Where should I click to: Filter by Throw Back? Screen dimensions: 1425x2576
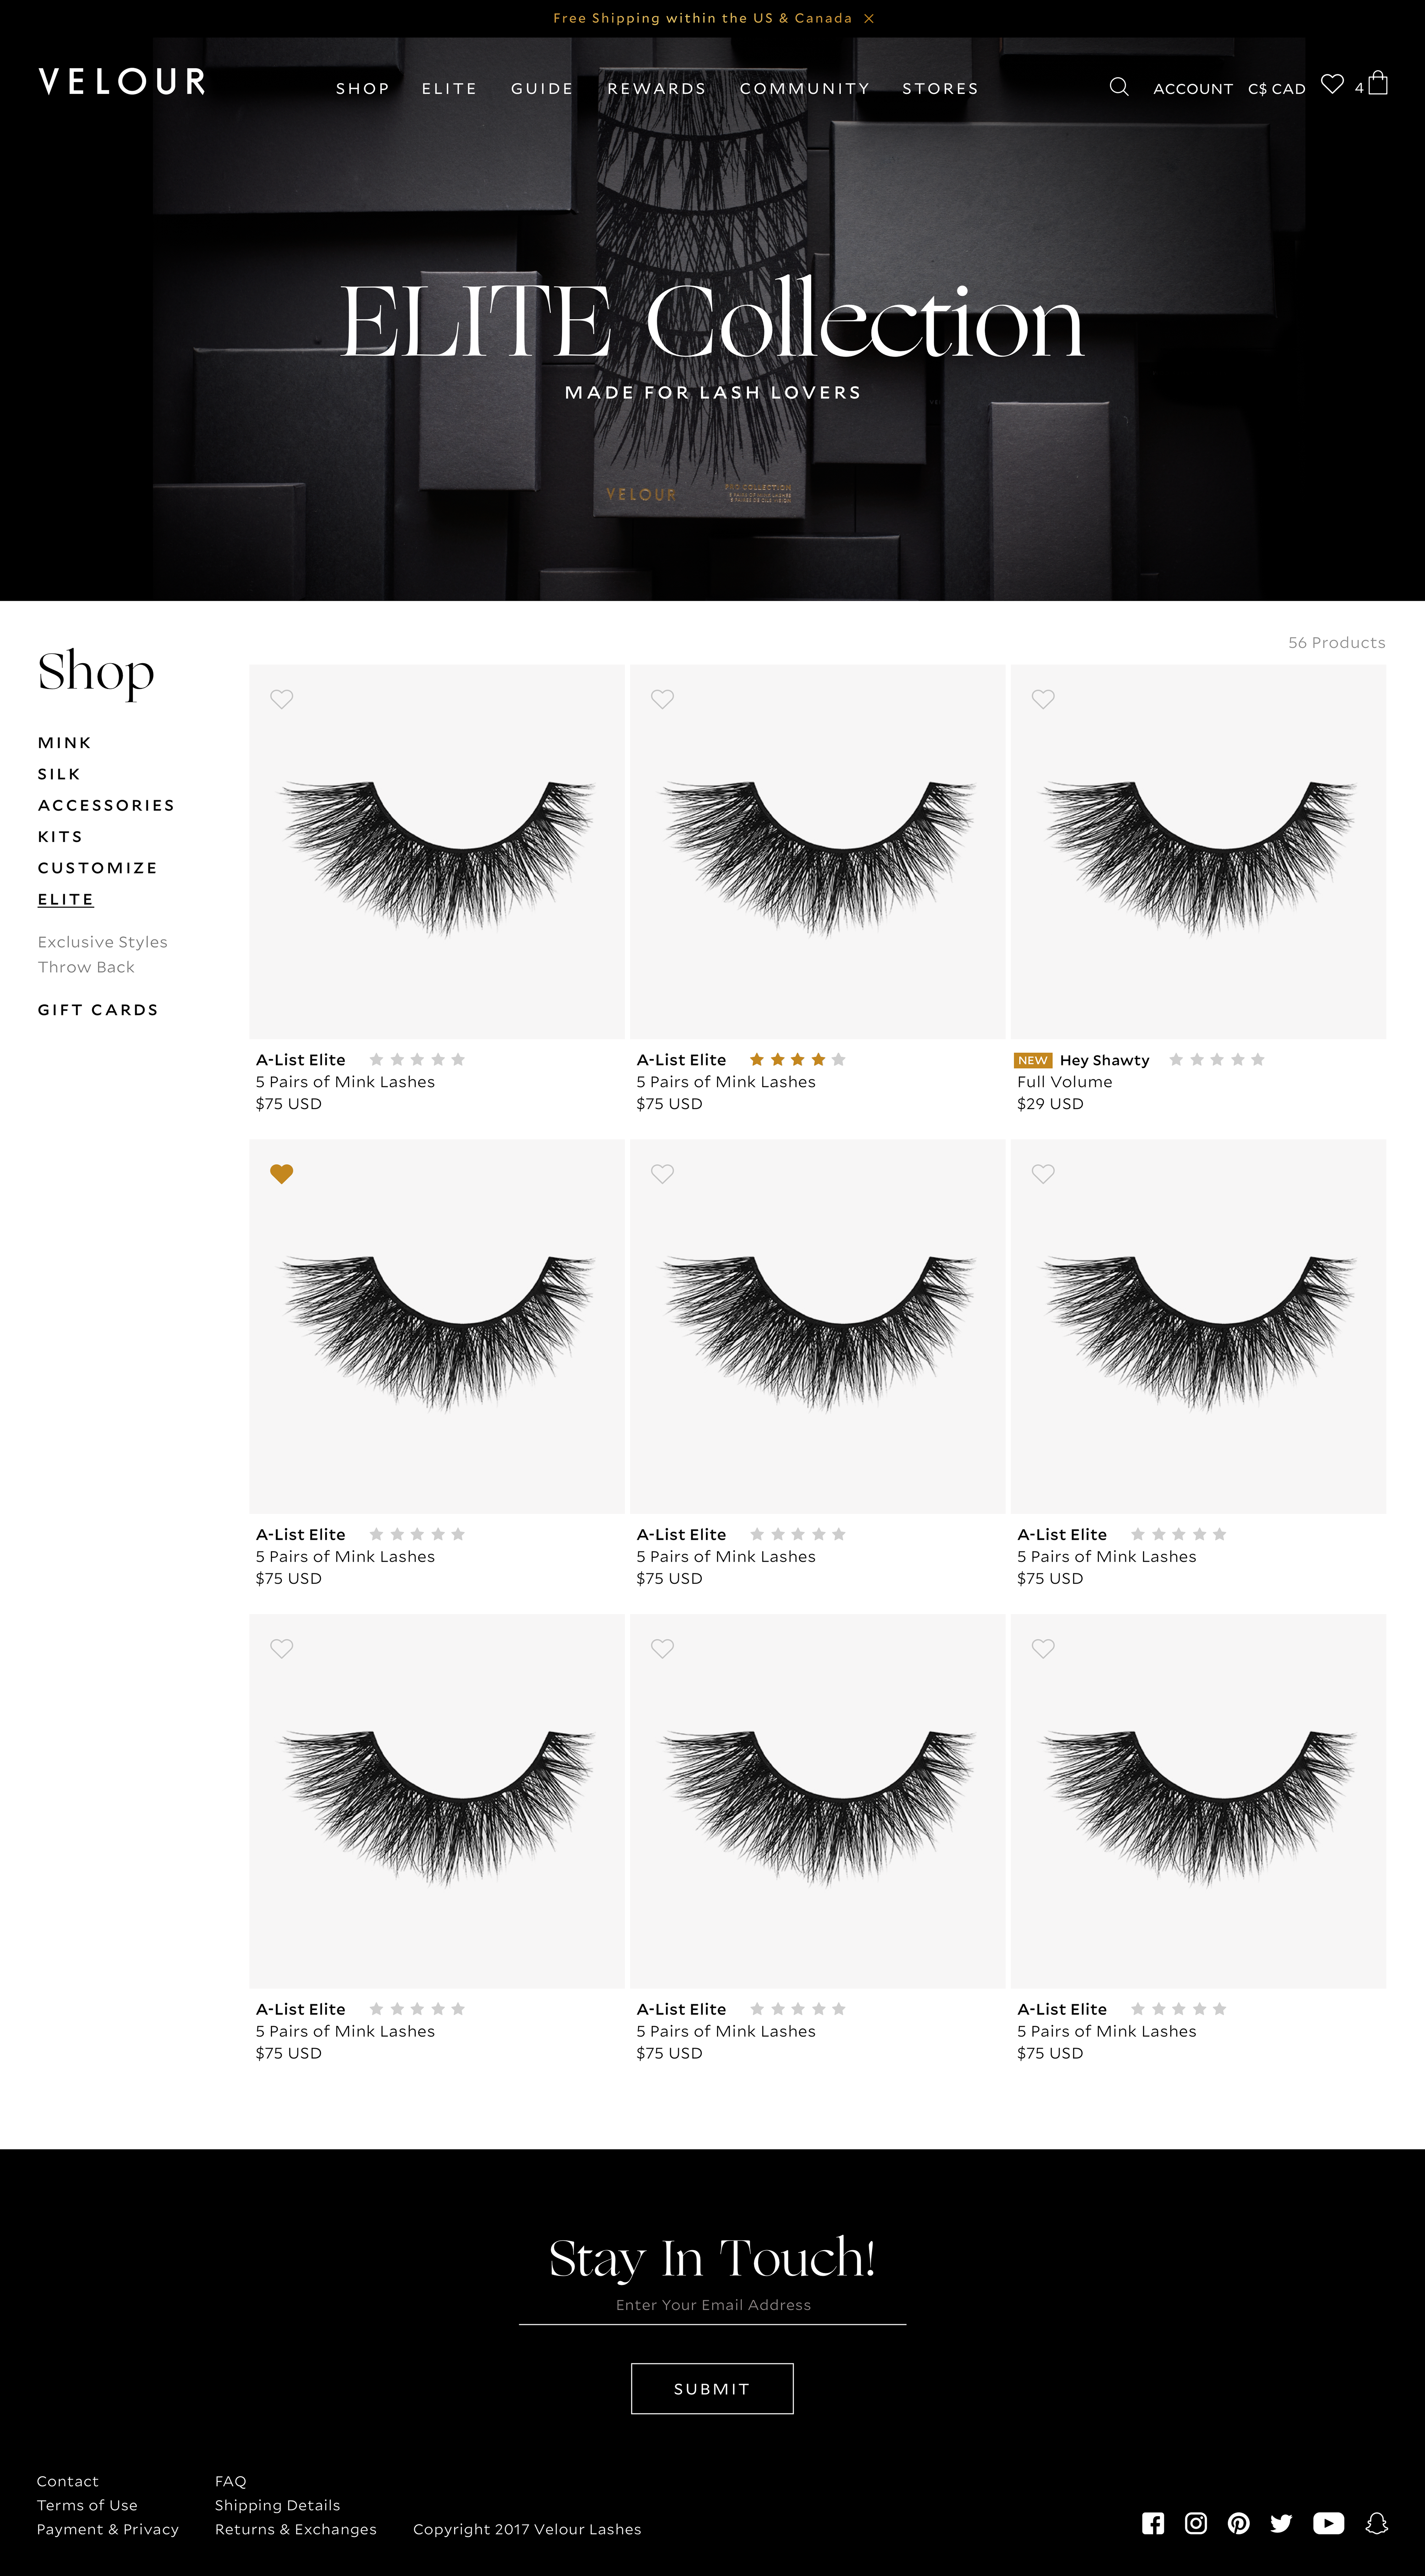[x=86, y=967]
